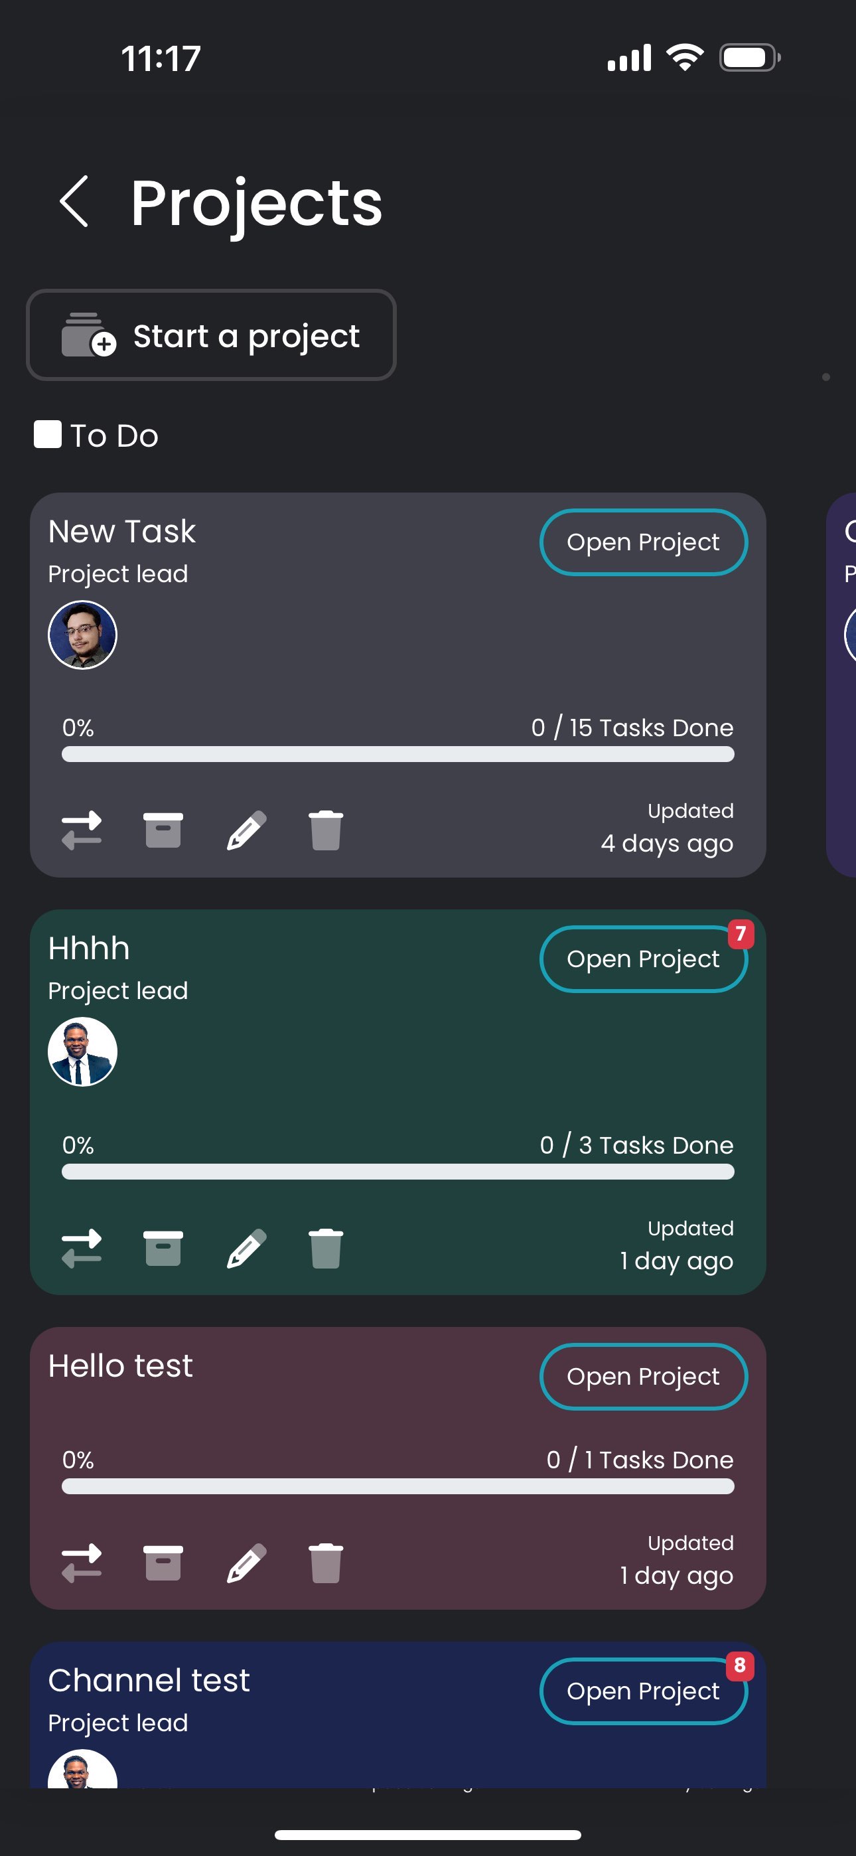
Task: Move the Hhhh project via arrows icon
Action: click(x=82, y=1248)
